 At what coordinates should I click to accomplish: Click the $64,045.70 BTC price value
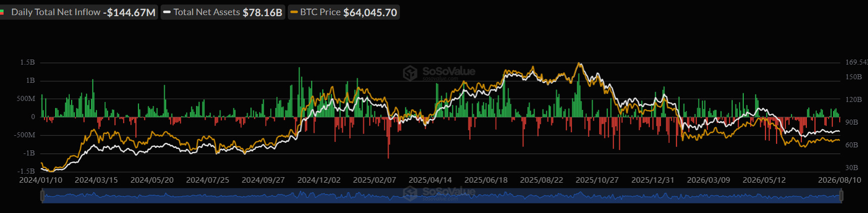point(370,13)
